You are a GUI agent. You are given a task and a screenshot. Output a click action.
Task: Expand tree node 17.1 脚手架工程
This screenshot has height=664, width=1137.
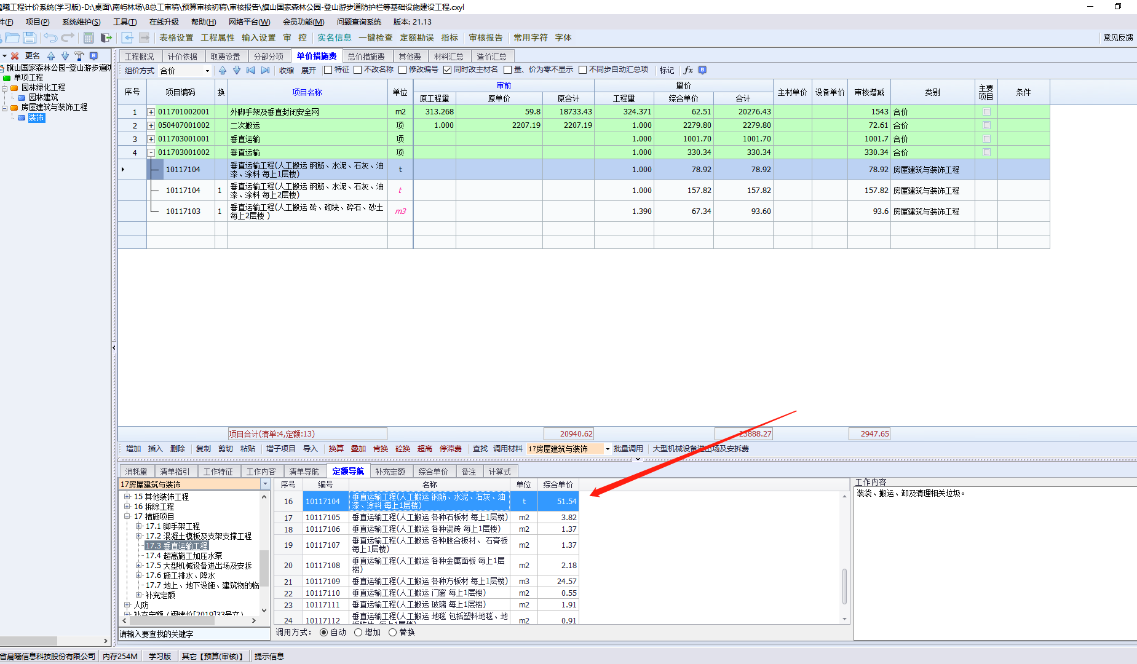tap(139, 526)
